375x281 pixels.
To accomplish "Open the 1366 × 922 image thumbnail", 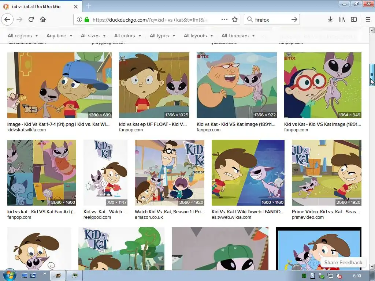I will pos(237,85).
